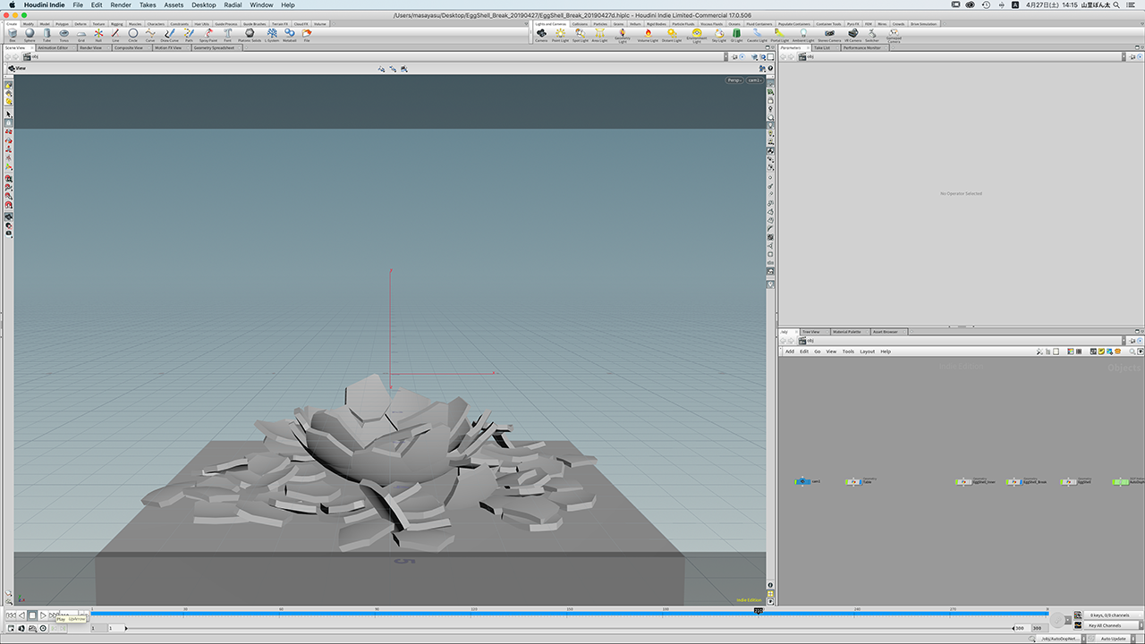
Task: Open the Layout menu in network editor
Action: click(867, 352)
